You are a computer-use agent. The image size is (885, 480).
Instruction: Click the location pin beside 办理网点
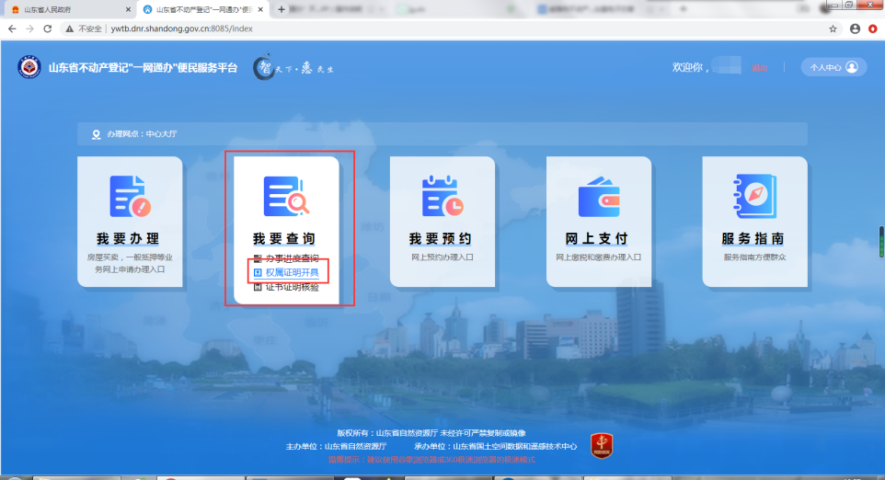click(x=96, y=134)
